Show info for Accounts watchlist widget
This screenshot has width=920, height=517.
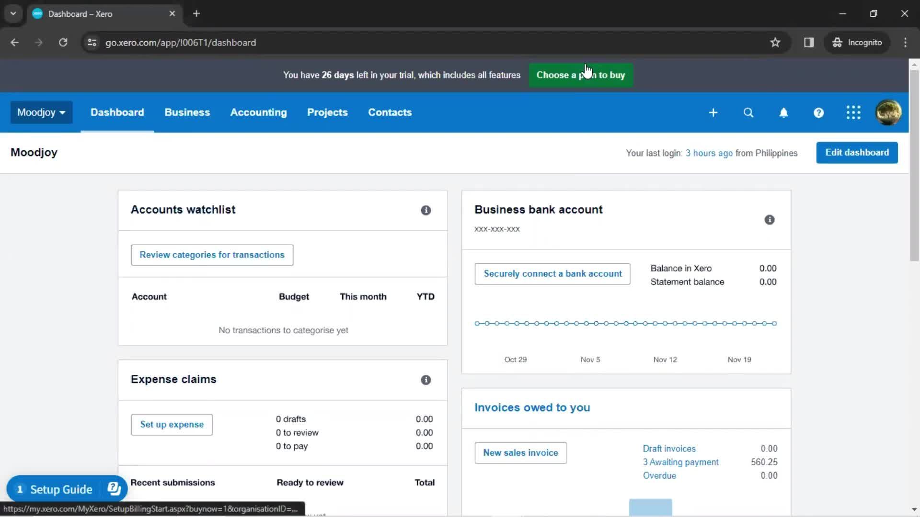point(425,210)
